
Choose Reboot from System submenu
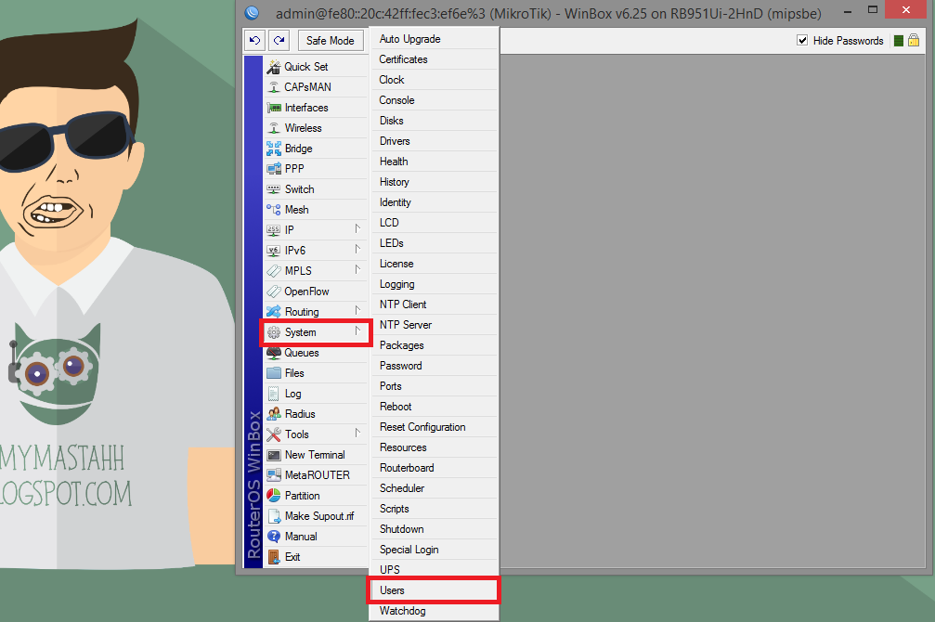(435, 407)
